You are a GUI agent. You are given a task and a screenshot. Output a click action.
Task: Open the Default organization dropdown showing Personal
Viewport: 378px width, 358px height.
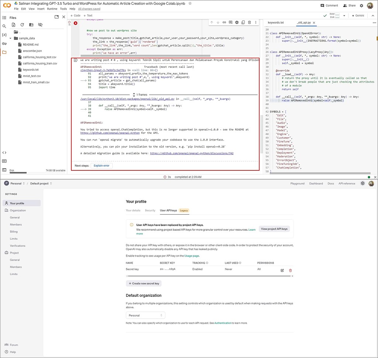145,315
